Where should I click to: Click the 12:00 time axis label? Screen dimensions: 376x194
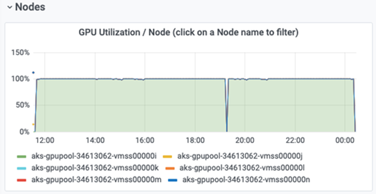click(x=45, y=140)
